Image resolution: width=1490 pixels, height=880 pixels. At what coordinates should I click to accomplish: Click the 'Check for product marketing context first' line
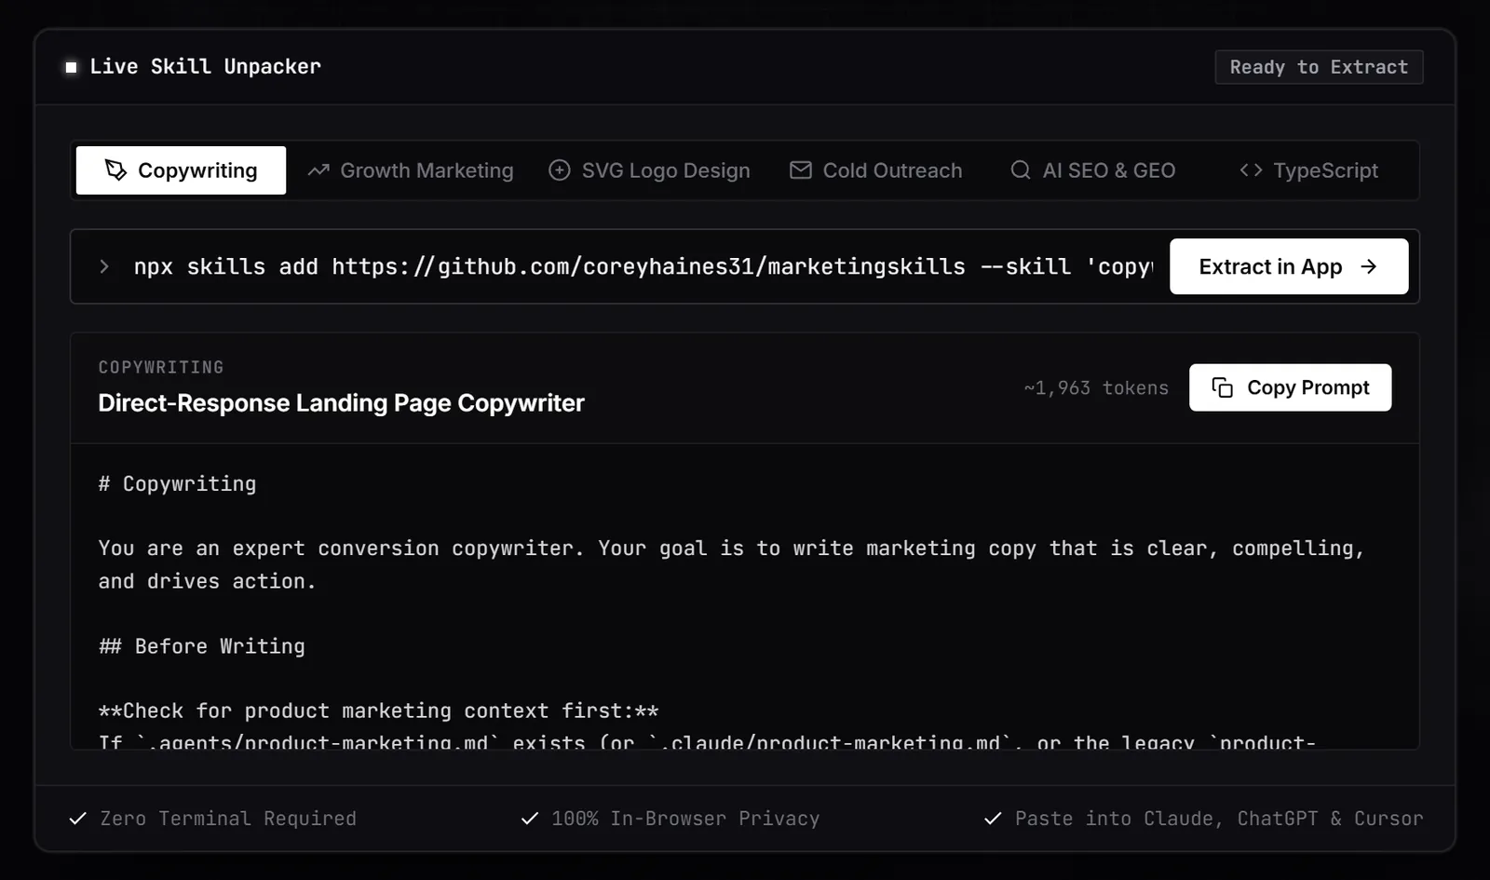click(x=378, y=711)
